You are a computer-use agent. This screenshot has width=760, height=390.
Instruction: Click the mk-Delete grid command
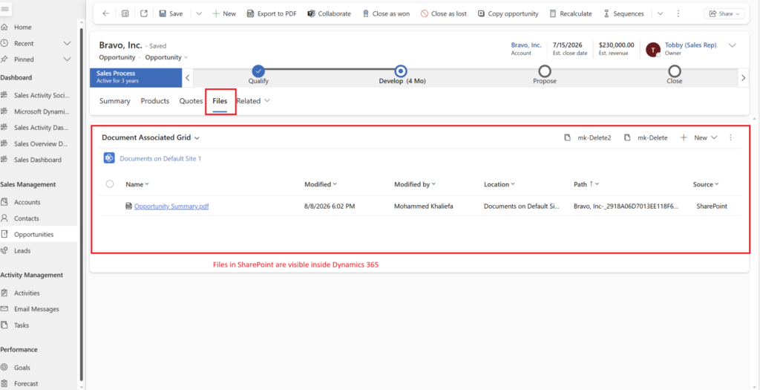646,137
